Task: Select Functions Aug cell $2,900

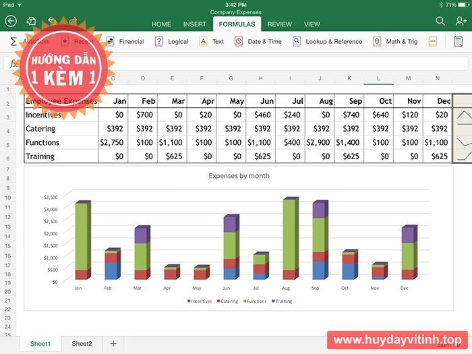Action: (320, 142)
